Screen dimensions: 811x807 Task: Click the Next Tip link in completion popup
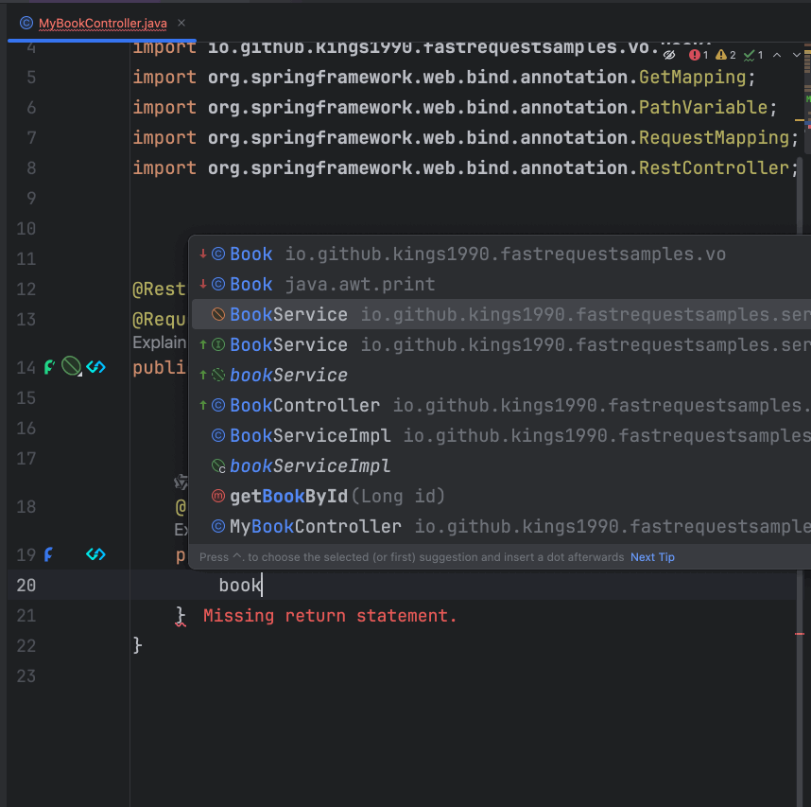(652, 557)
